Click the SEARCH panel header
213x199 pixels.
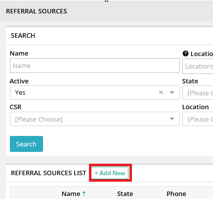tap(23, 36)
